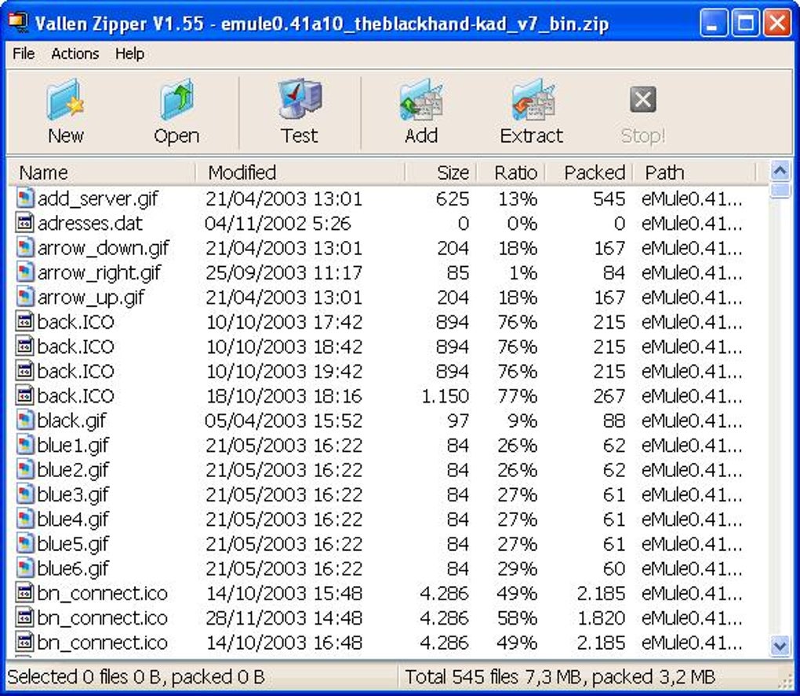Click the scrollbar up arrow
The height and width of the screenshot is (696, 800).
[x=780, y=170]
